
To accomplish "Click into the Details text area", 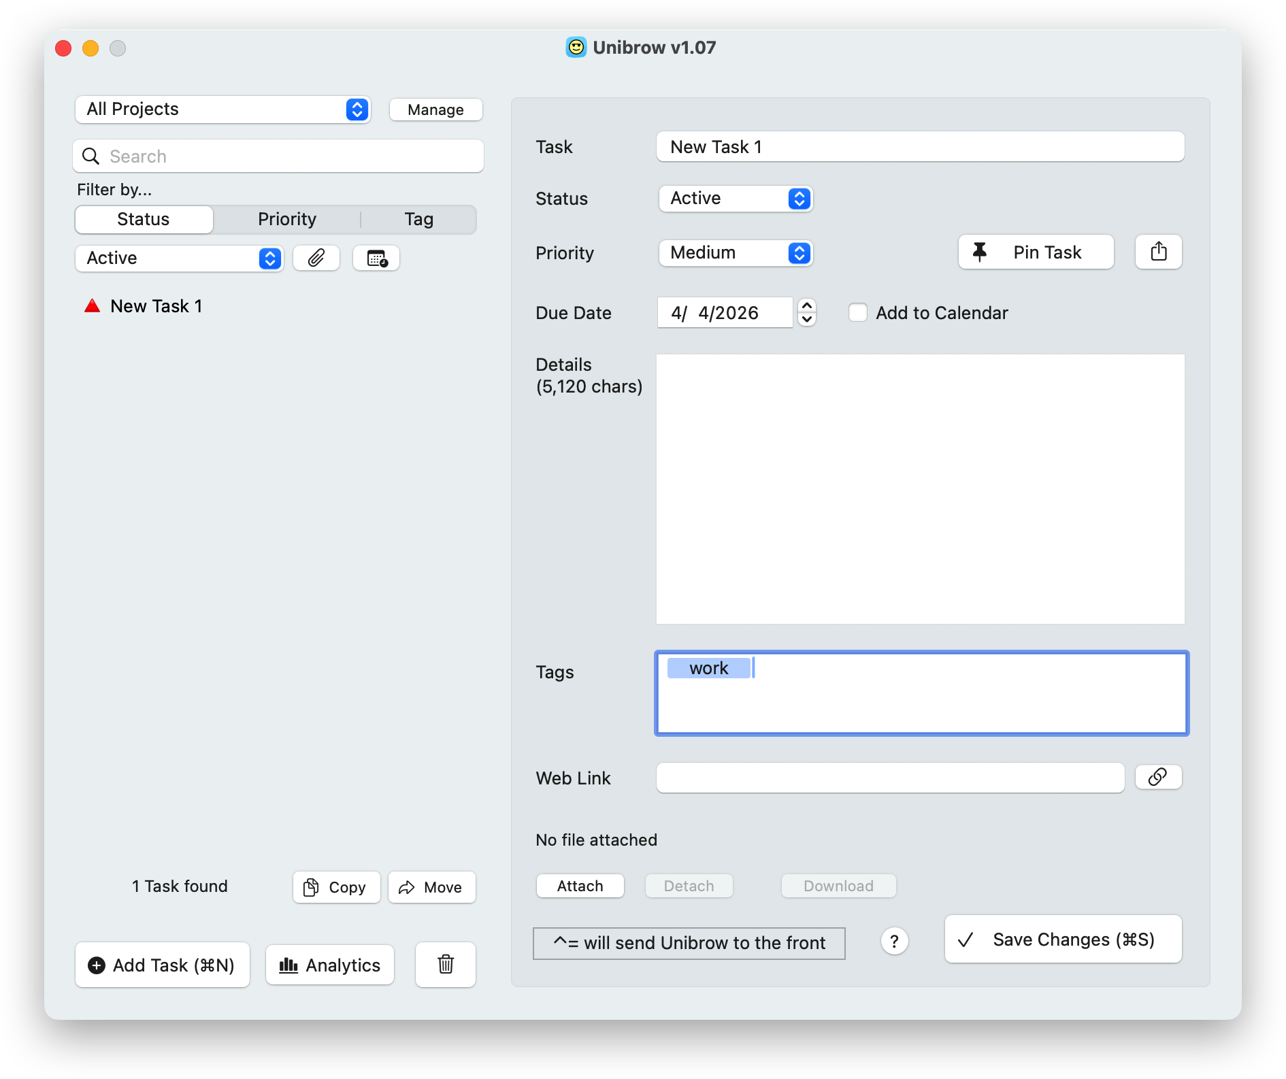I will 920,488.
